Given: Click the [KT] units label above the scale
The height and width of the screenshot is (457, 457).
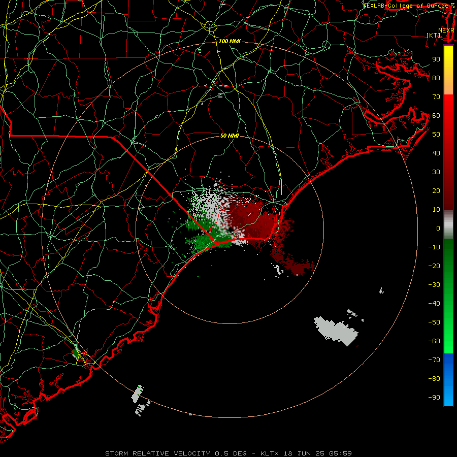Looking at the screenshot, I should (434, 35).
